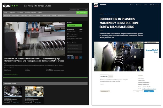Select the KULTUR category
Image resolution: width=163 pixels, height=108 pixels.
(38, 16)
